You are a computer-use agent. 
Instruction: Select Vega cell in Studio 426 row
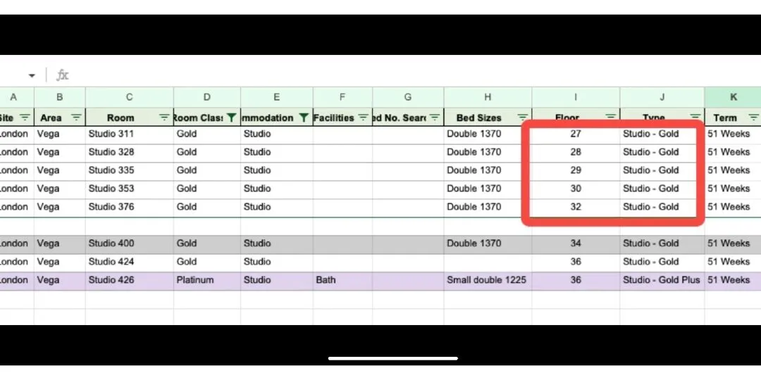(60, 280)
